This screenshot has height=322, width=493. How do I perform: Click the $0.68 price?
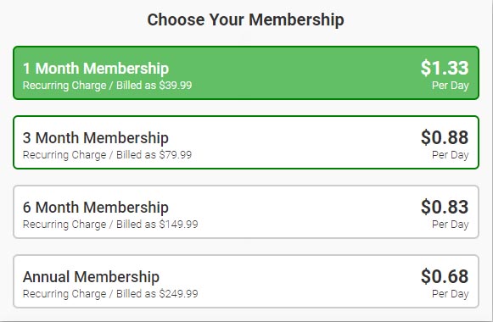point(445,276)
